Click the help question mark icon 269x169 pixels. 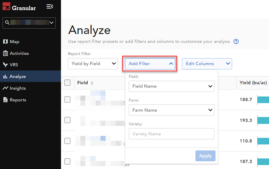(x=236, y=42)
